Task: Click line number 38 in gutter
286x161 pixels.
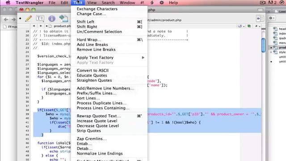Action: pos(27,110)
